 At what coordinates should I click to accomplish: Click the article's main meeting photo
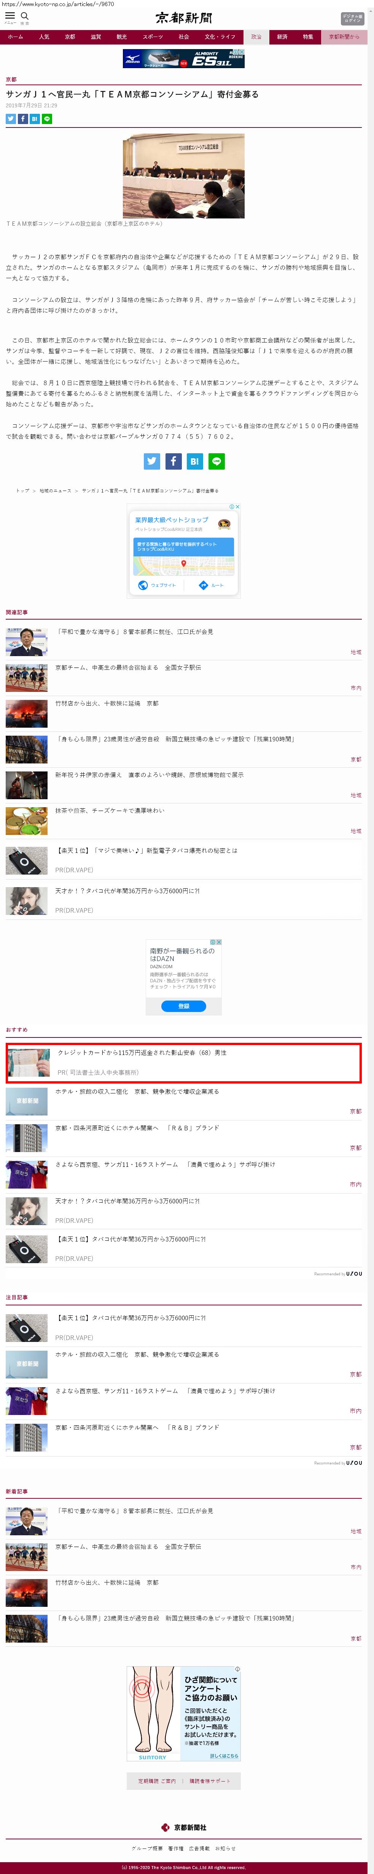[x=183, y=176]
